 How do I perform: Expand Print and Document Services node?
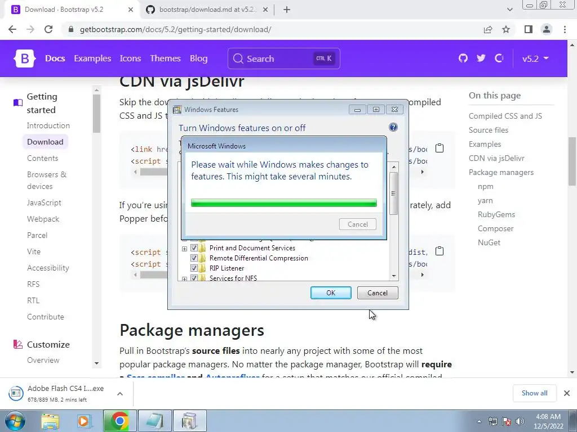coord(184,249)
